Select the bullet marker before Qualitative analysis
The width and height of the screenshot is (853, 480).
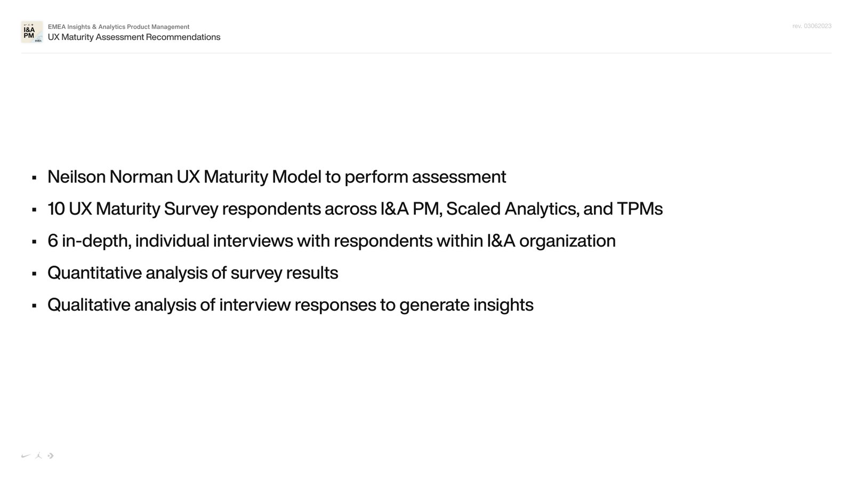[34, 306]
